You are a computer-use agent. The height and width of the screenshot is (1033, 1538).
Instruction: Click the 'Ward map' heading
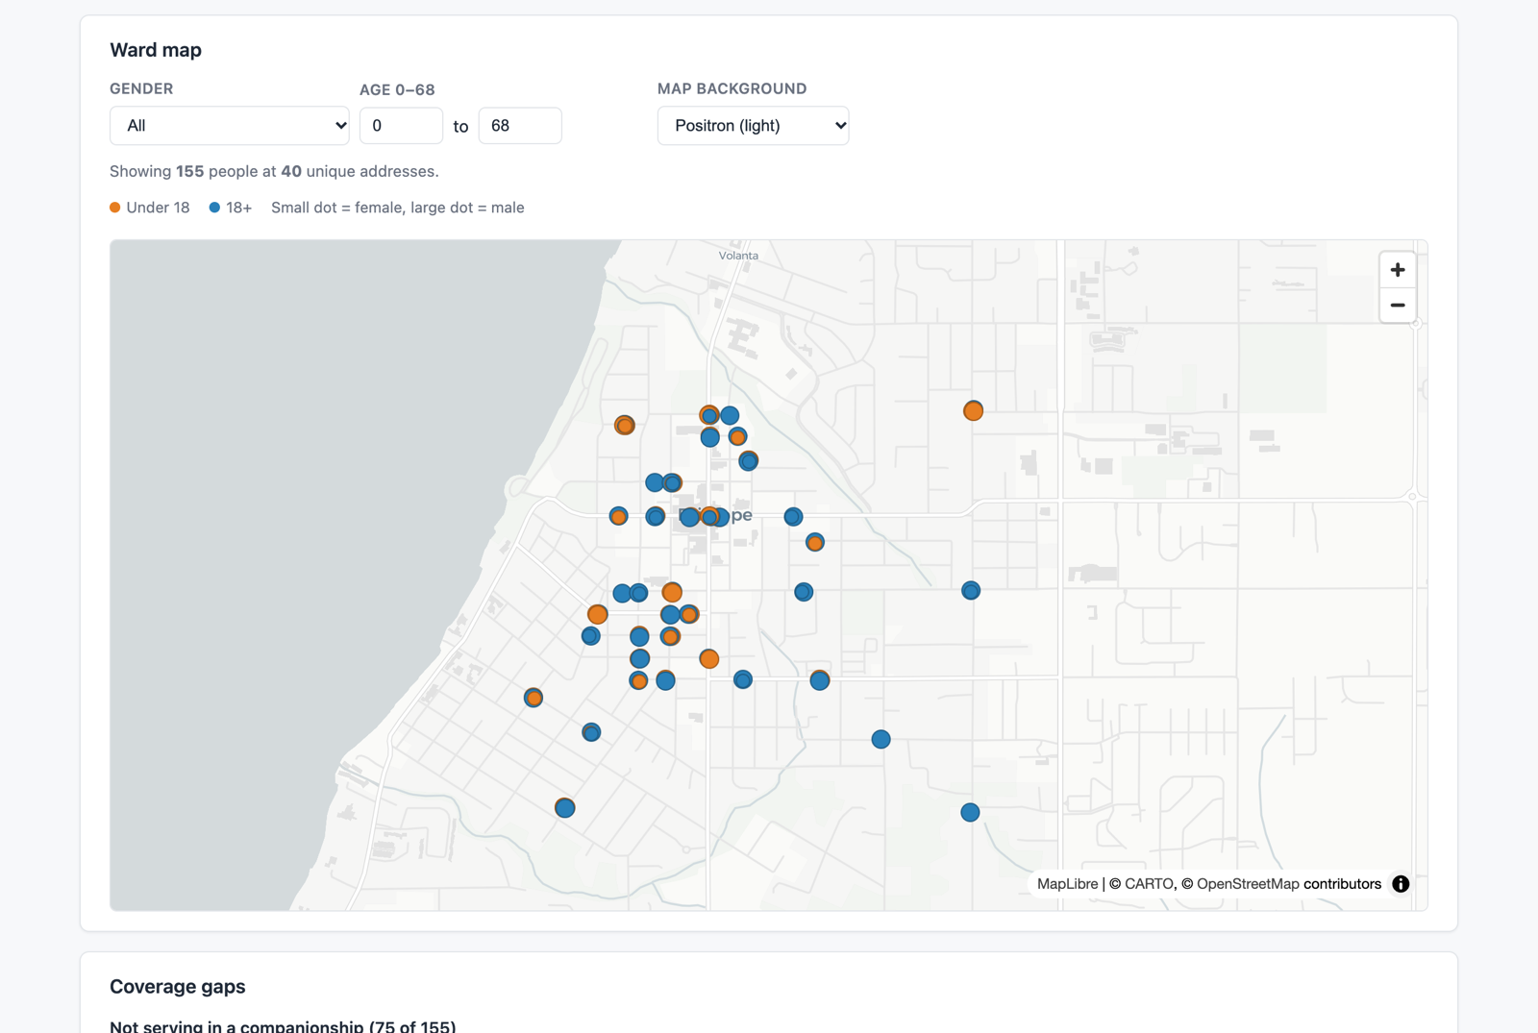(156, 50)
